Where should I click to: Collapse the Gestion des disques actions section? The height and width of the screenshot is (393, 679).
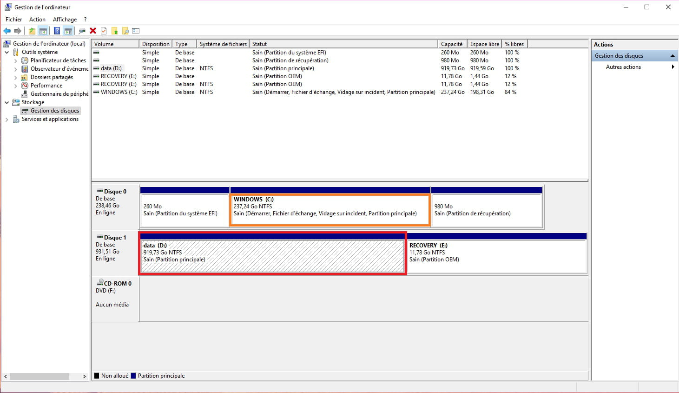coord(672,56)
